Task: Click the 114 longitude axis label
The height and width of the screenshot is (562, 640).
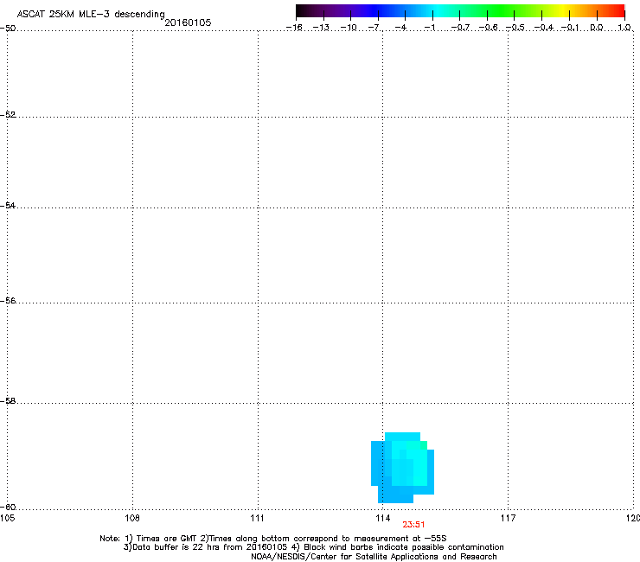Action: [x=383, y=518]
